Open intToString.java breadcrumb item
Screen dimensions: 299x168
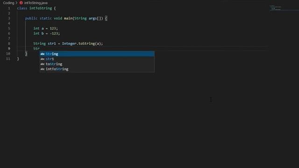click(x=36, y=3)
